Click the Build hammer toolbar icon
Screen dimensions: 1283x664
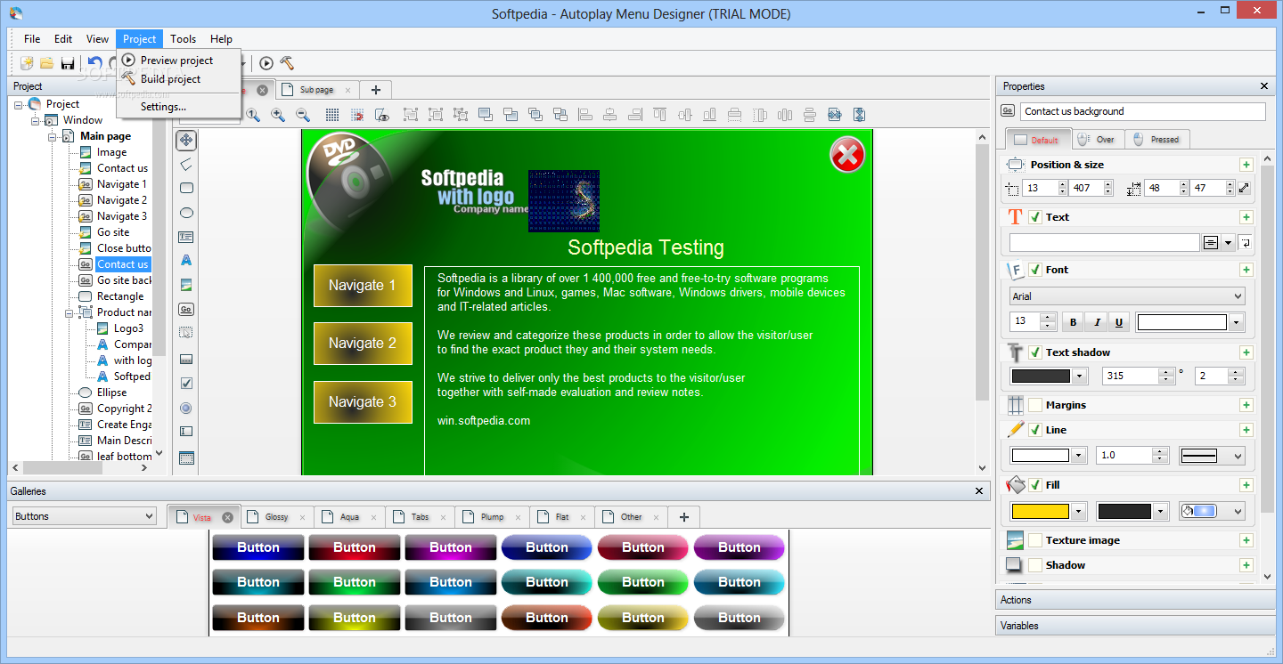click(287, 63)
